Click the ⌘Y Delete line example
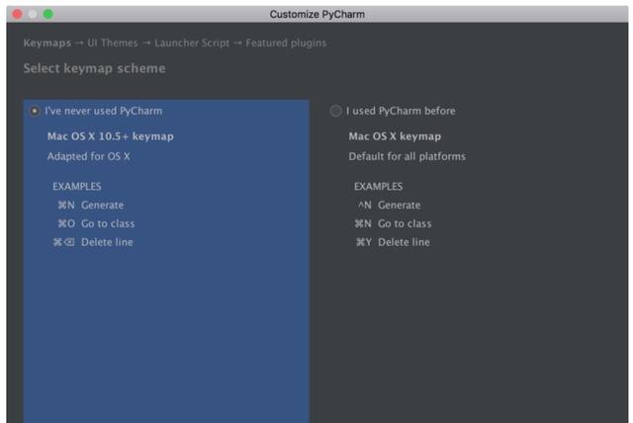 pos(393,242)
